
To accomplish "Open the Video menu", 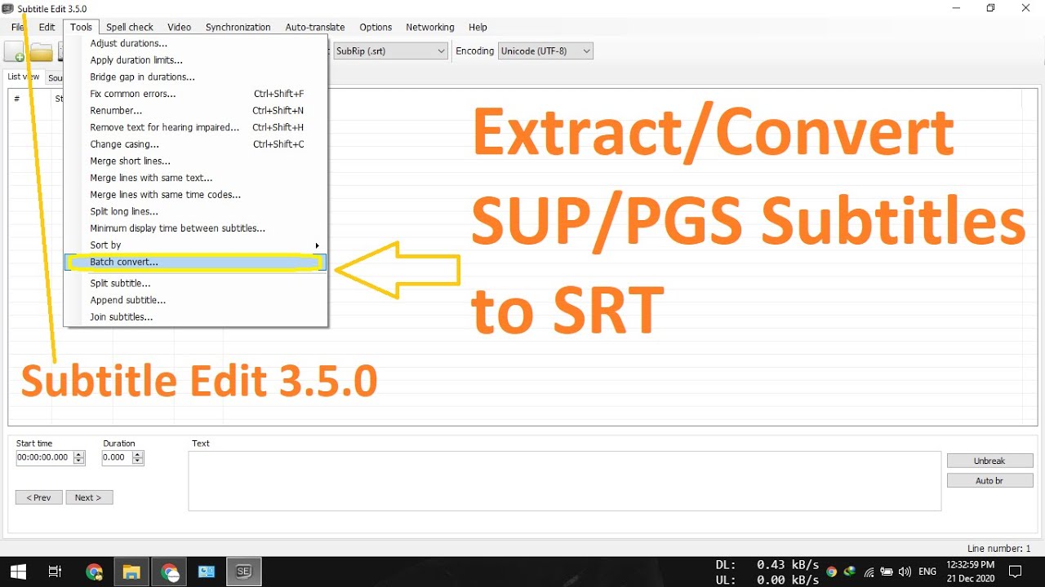I will (179, 27).
